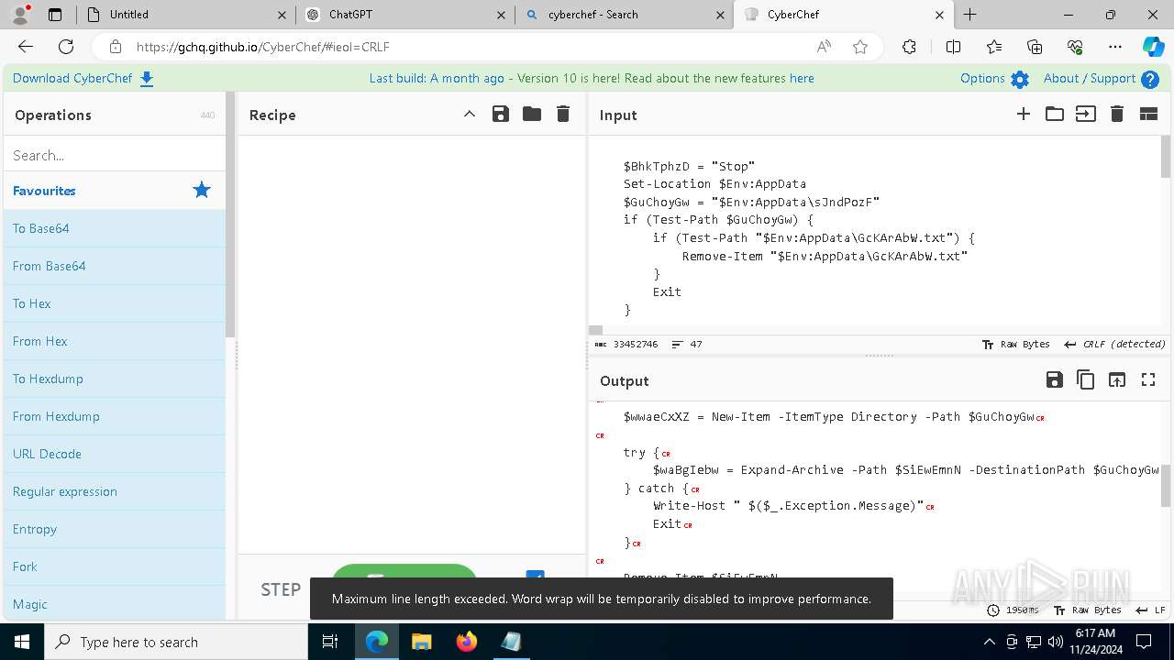The image size is (1174, 660).
Task: Click the Favourites star icon
Action: [202, 191]
